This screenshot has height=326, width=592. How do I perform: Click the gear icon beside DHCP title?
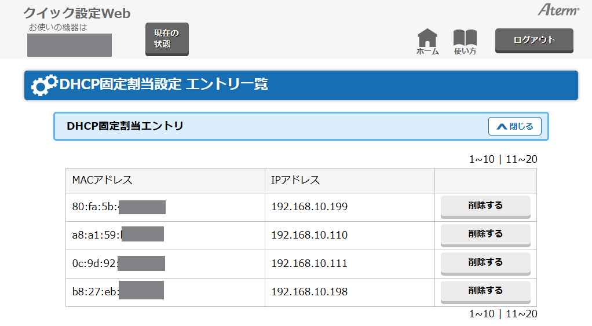pos(44,85)
